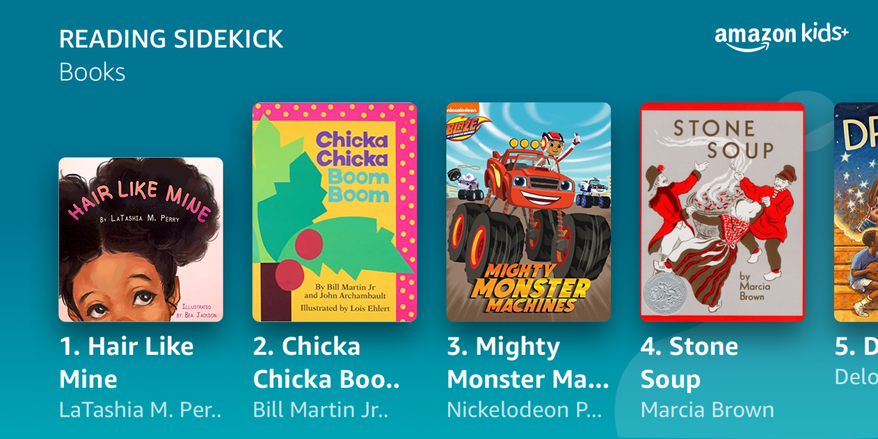Click the Reading Sidekick heading
The width and height of the screenshot is (878, 439).
point(171,39)
